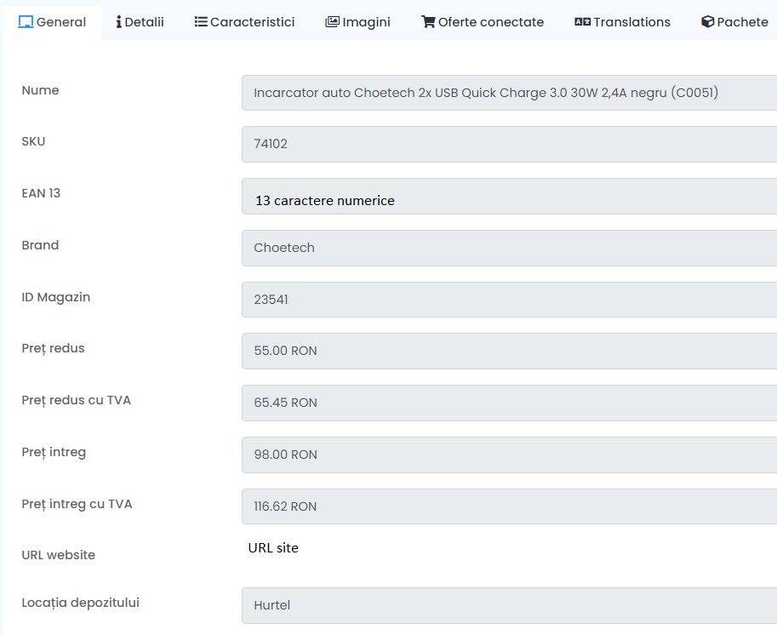Click the pictures icon beside Imagini
This screenshot has height=635, width=777.
[332, 22]
